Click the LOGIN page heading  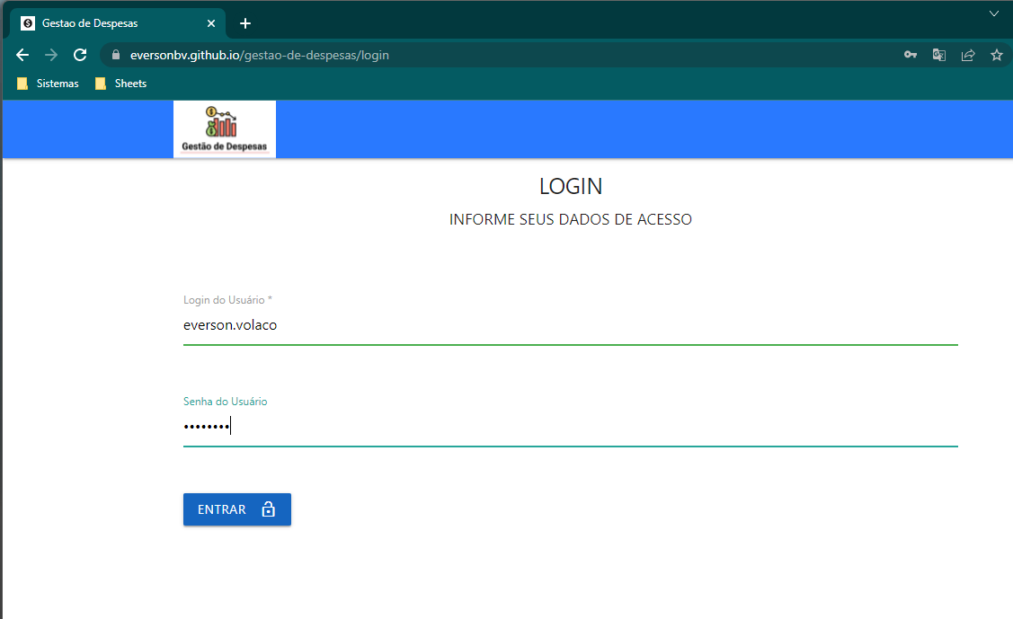(570, 186)
